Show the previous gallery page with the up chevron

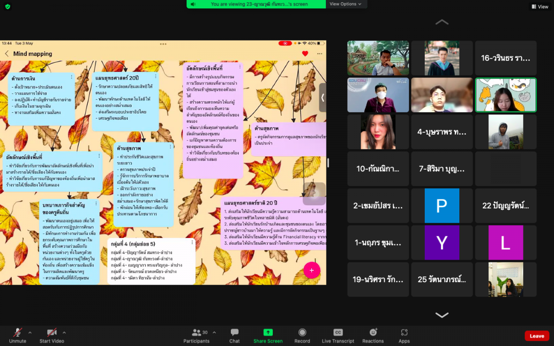[x=442, y=22]
